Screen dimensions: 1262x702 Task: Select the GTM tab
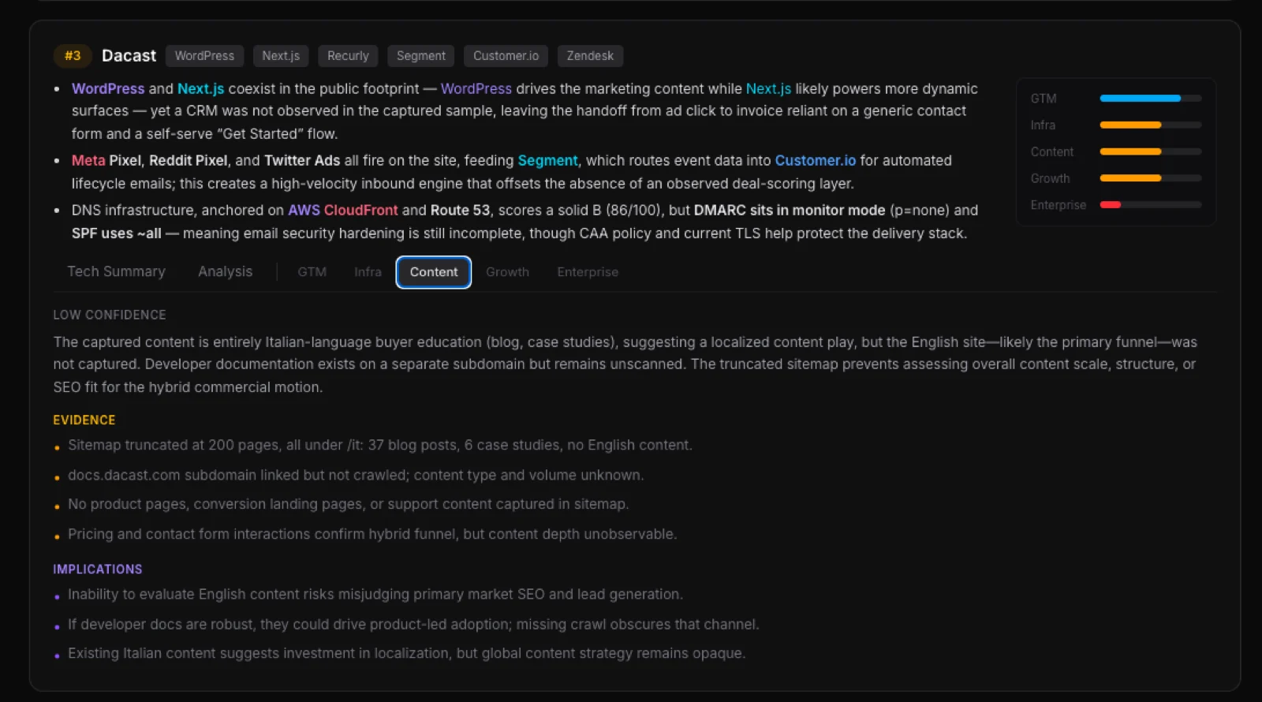312,272
